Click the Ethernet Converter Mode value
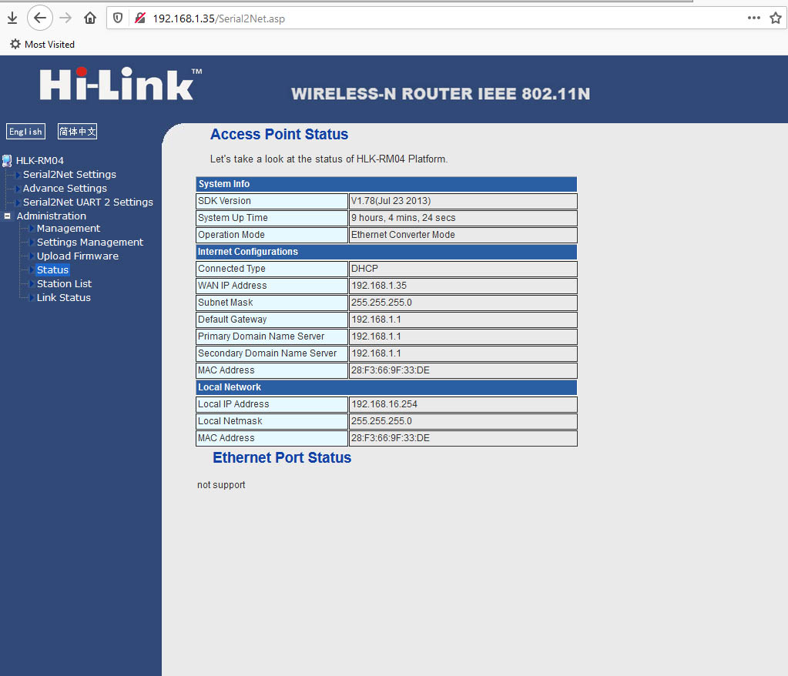 463,235
